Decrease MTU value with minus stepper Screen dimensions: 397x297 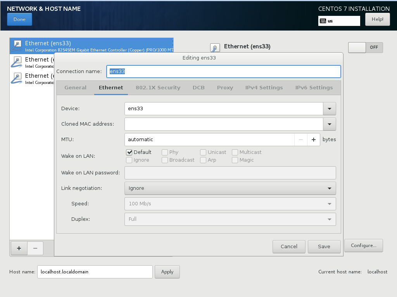pos(301,140)
